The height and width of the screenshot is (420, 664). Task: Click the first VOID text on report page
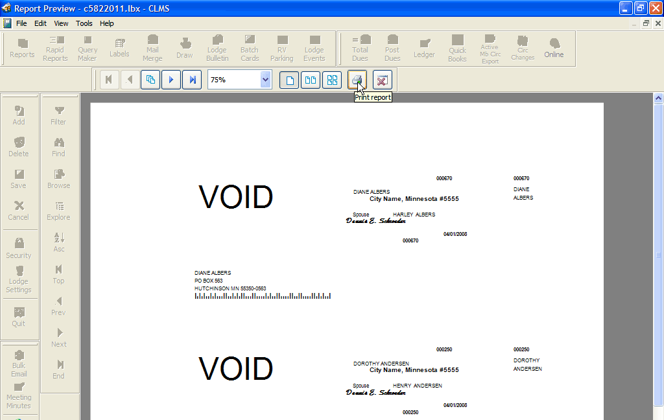[x=235, y=197]
